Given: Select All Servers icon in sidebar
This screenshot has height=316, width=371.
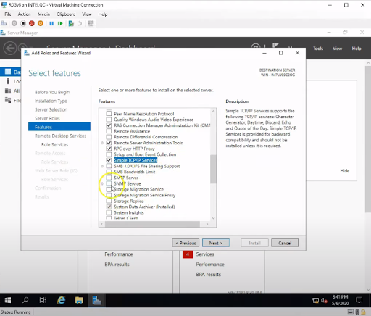Looking at the screenshot, I should [8, 91].
